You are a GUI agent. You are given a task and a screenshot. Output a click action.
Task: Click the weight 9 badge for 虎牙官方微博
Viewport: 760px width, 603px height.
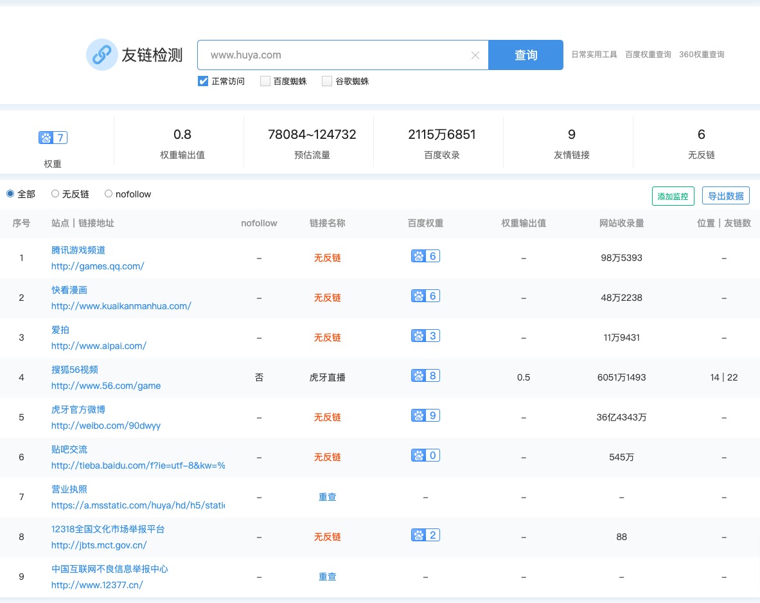pyautogui.click(x=425, y=415)
